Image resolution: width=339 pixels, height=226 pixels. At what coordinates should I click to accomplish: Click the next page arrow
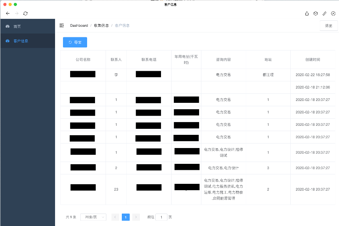point(136,217)
